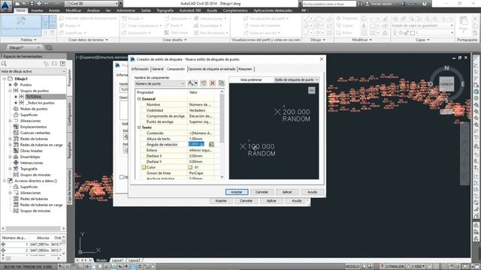
Task: Open component draw order icon
Action: (221, 83)
